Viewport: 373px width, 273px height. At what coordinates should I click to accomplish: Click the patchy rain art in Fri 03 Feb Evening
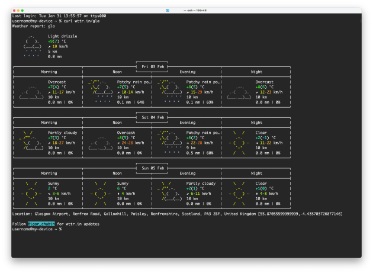click(x=169, y=92)
